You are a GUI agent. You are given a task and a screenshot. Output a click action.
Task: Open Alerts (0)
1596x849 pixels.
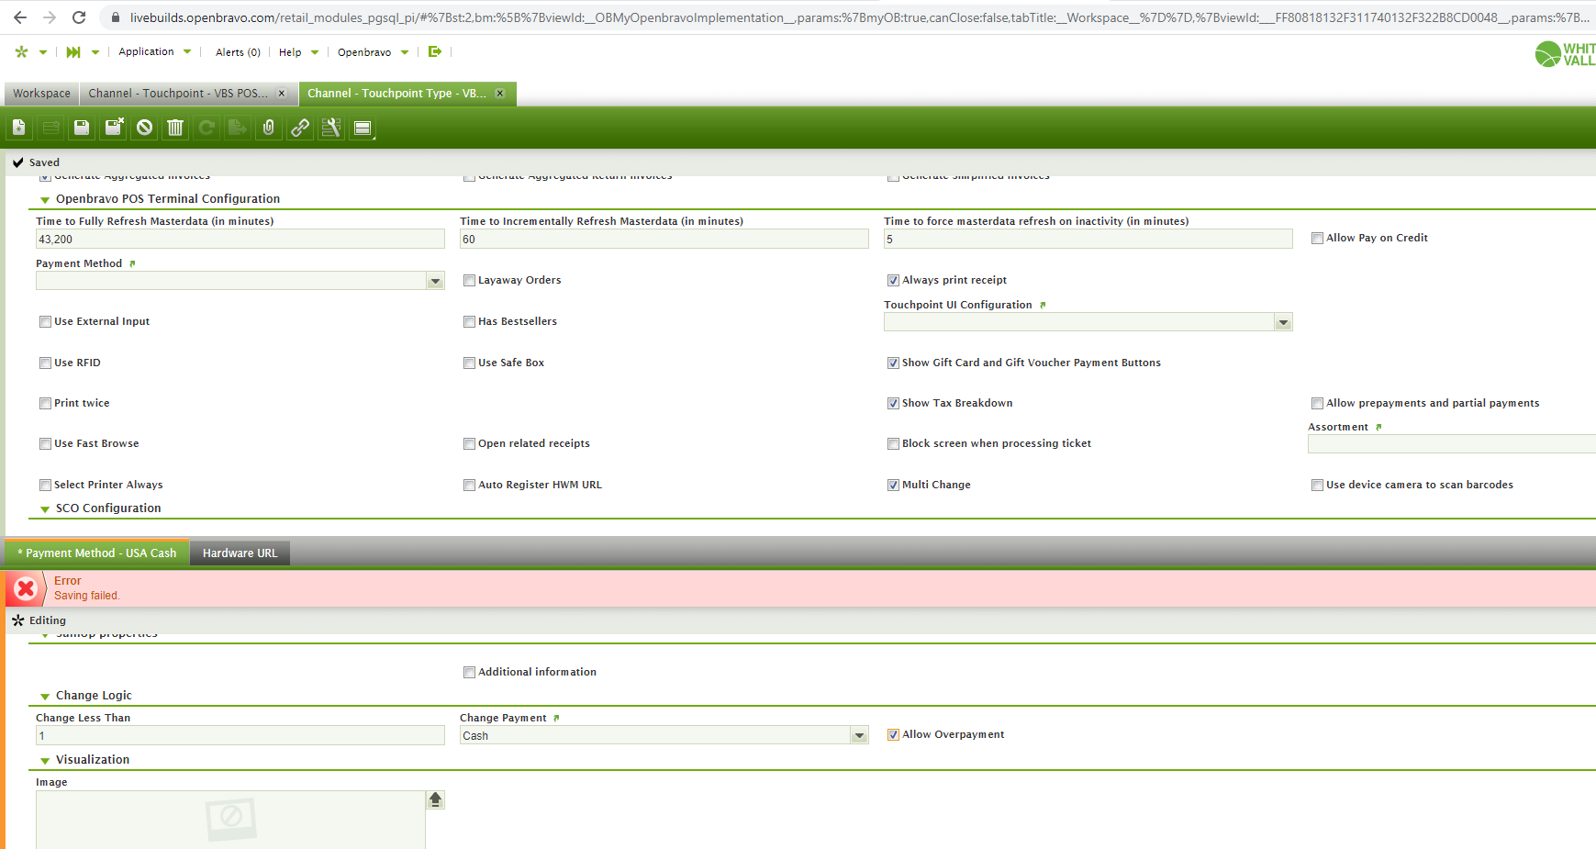[x=238, y=52]
